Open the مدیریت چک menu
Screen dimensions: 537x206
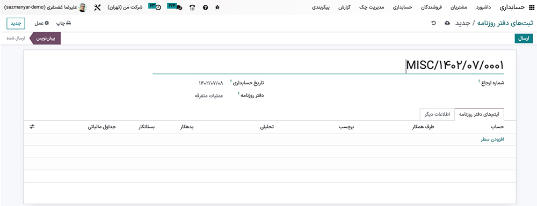coord(372,7)
